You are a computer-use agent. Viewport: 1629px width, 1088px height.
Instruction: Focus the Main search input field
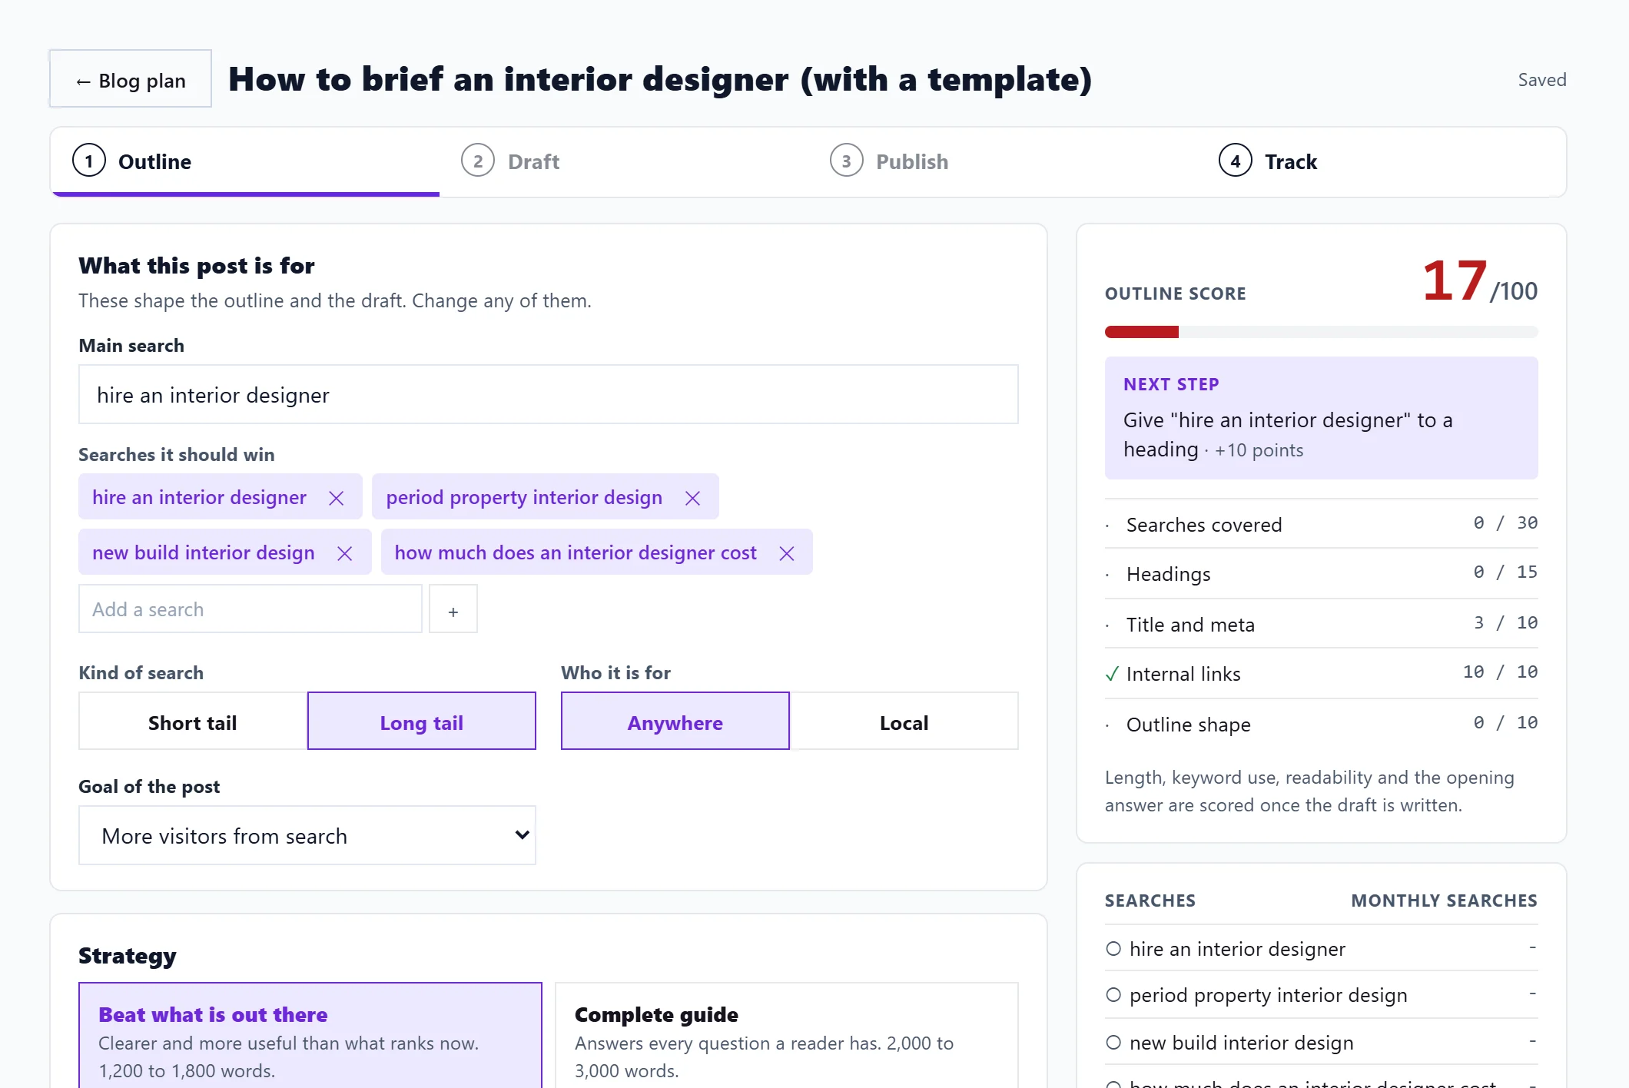tap(549, 394)
